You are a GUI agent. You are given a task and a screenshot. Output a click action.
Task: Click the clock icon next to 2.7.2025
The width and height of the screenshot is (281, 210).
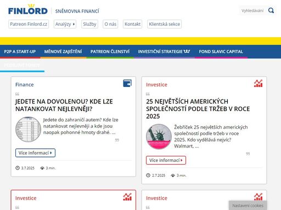coord(148,175)
